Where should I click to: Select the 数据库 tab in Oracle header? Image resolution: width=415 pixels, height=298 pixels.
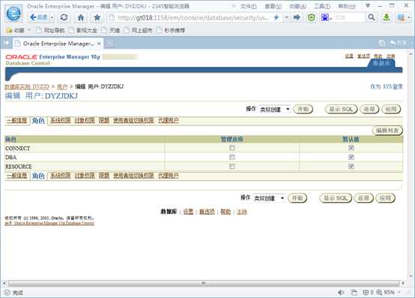pyautogui.click(x=381, y=63)
